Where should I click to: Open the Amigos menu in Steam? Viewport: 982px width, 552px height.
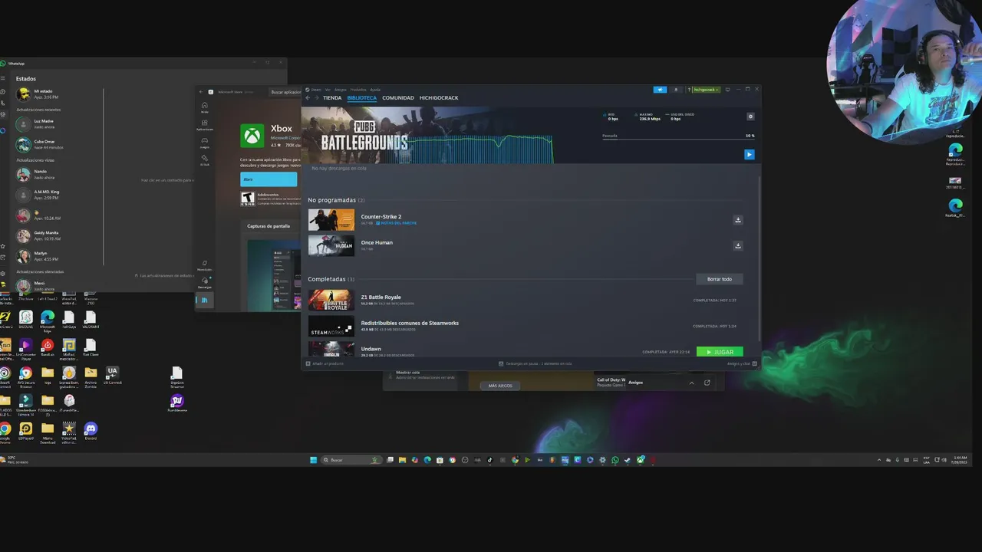coord(340,90)
